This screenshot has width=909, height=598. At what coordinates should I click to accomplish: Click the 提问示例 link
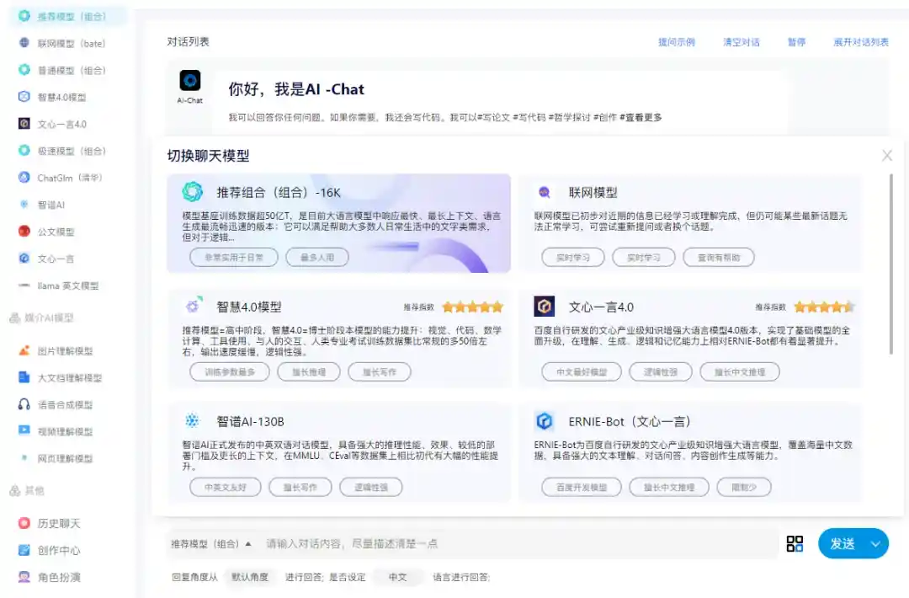coord(677,42)
